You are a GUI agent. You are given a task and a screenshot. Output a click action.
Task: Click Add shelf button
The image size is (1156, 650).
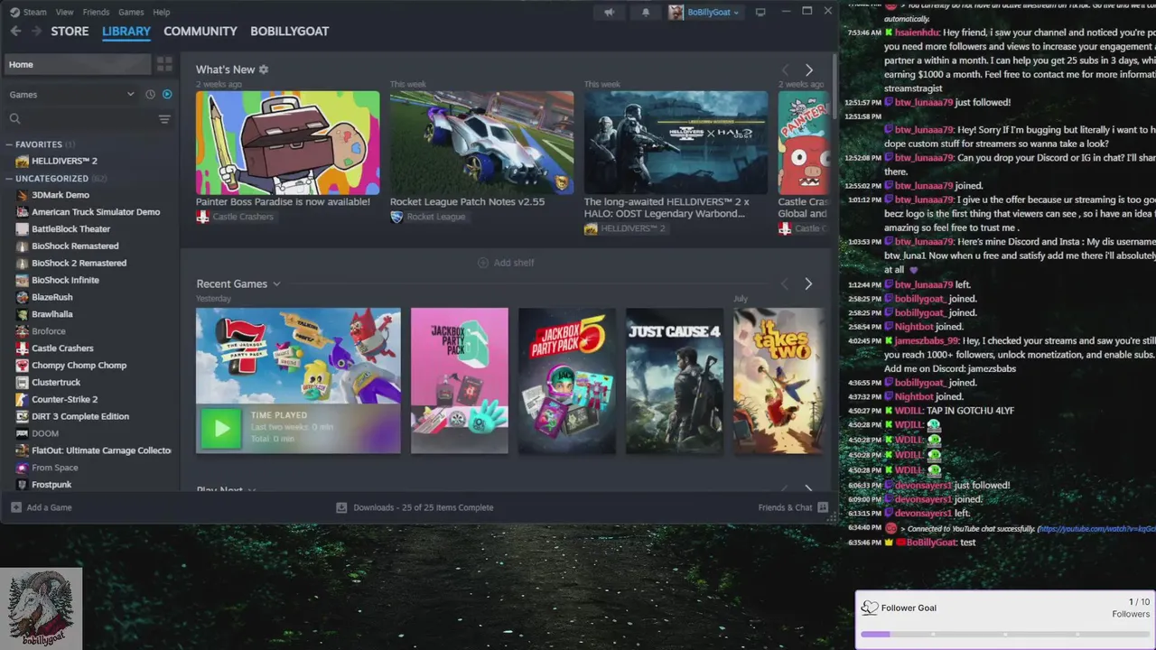(506, 263)
